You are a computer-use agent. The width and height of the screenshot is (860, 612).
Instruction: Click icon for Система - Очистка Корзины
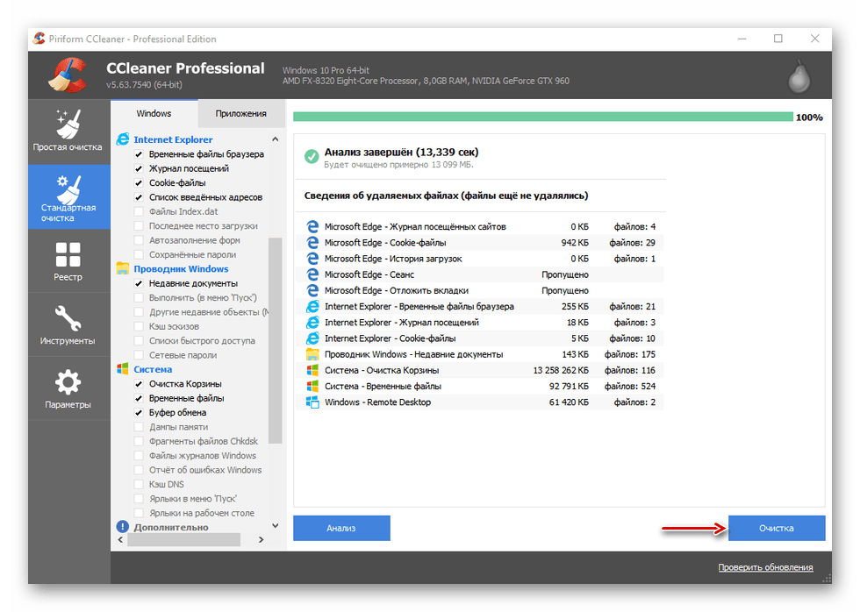(312, 370)
